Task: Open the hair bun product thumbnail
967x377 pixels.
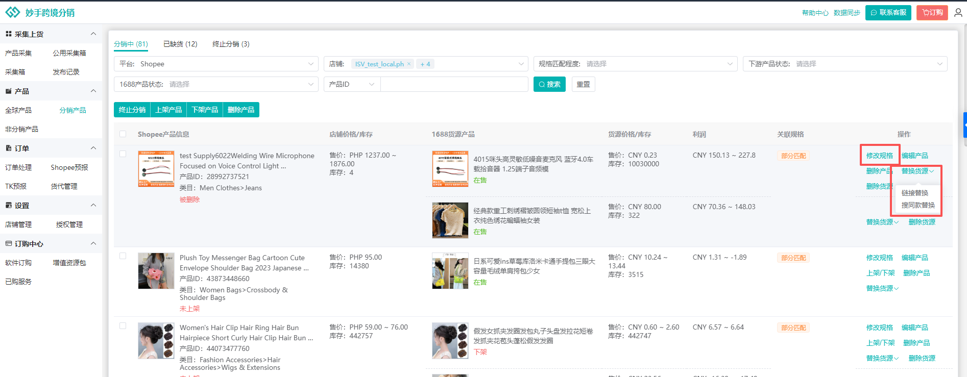Action: pos(156,341)
